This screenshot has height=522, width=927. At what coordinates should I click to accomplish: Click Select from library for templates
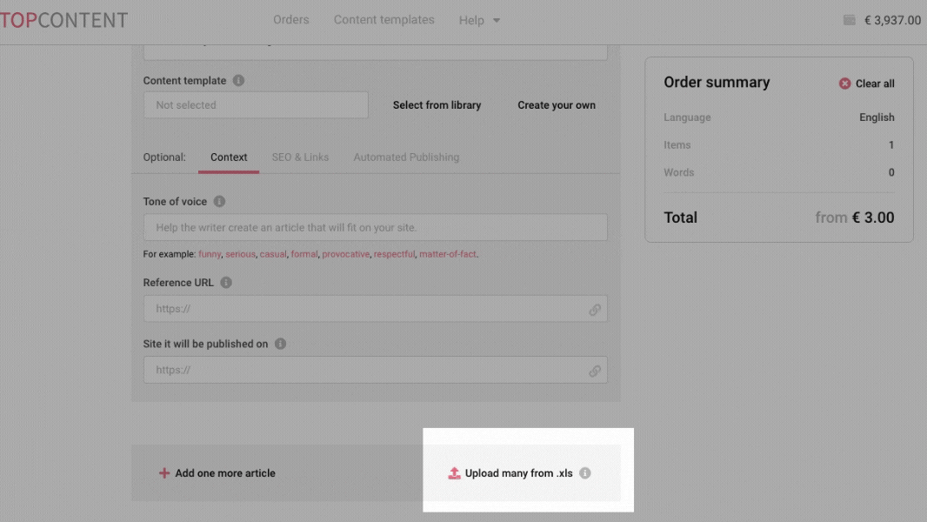[437, 104]
